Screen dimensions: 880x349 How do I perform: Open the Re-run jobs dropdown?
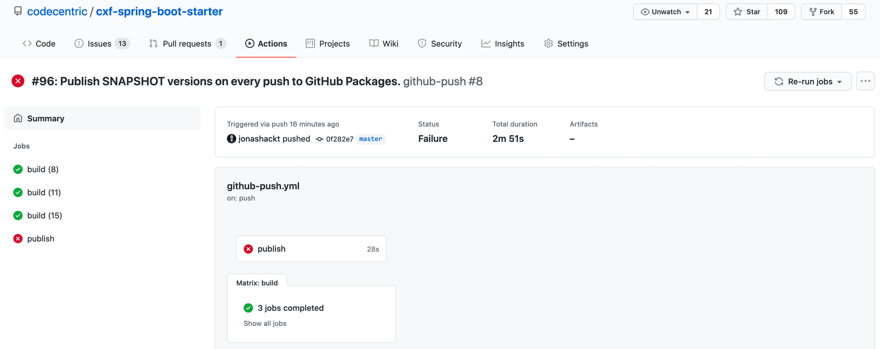tap(808, 81)
